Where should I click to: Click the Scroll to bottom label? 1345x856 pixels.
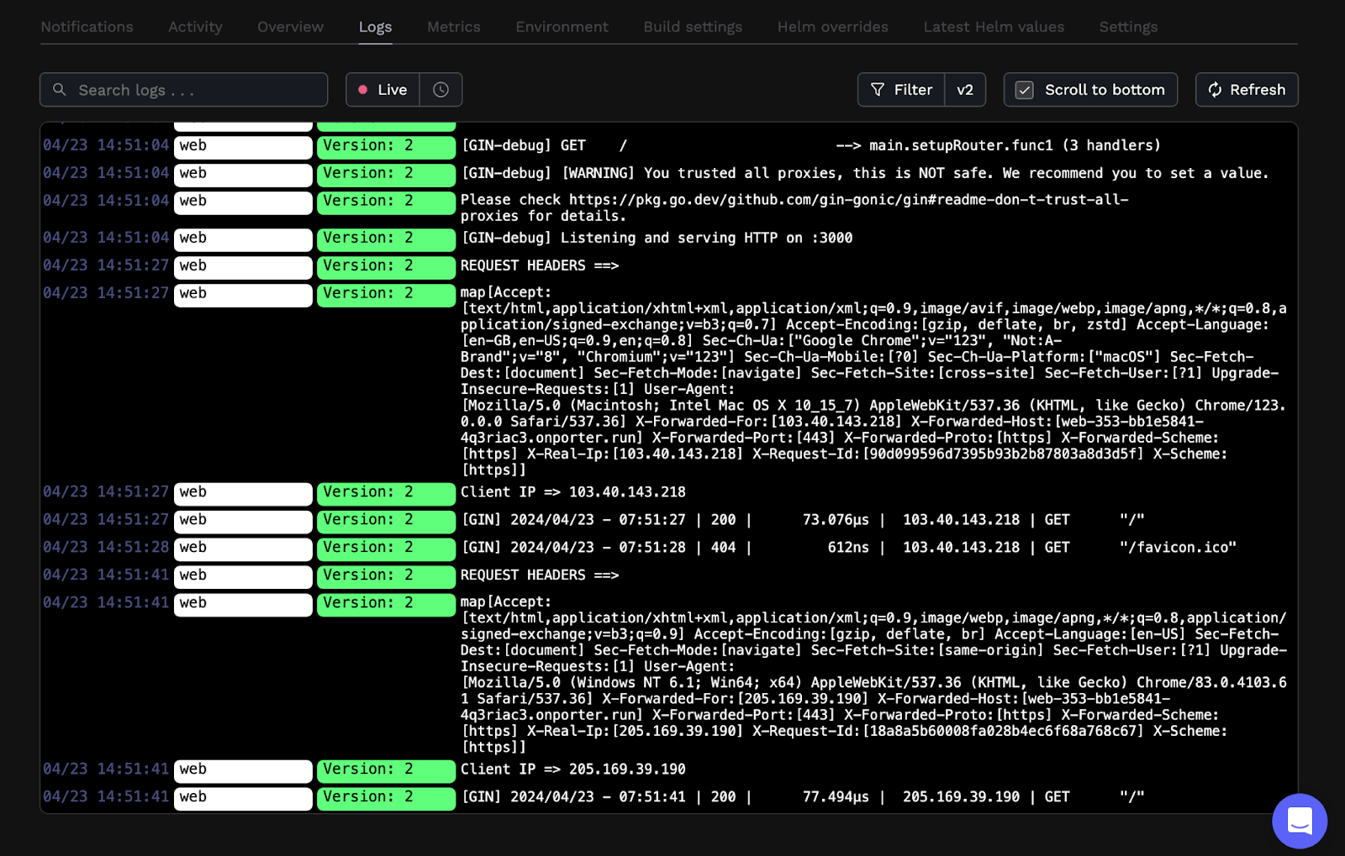coord(1104,90)
